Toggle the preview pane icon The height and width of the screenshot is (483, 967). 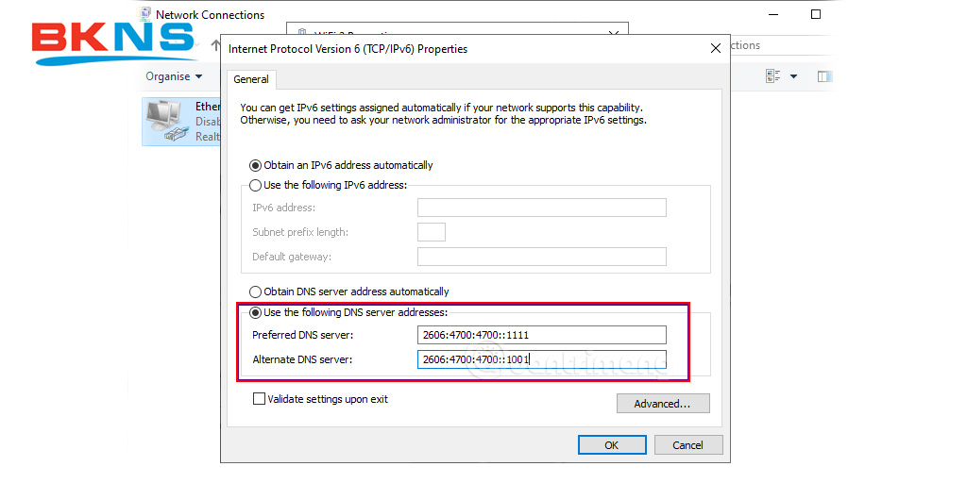(824, 76)
